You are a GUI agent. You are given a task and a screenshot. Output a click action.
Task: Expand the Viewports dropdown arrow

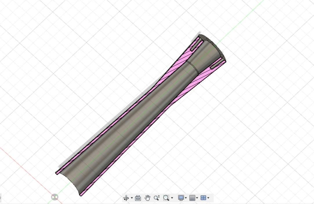pos(208,198)
